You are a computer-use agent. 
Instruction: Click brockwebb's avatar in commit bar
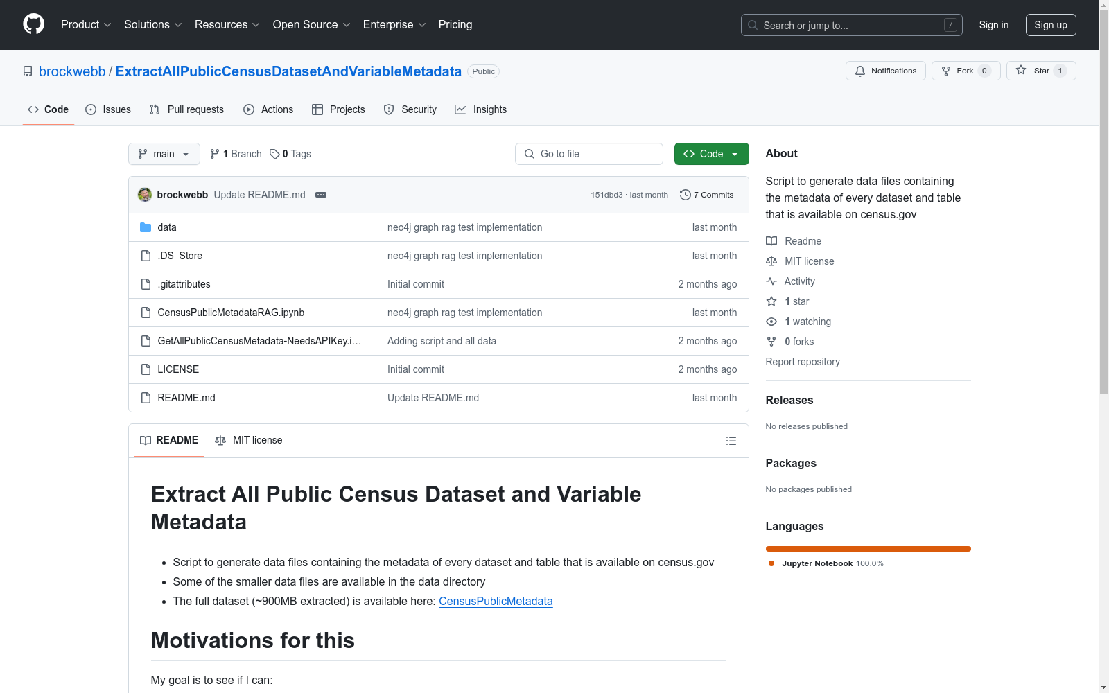(145, 195)
